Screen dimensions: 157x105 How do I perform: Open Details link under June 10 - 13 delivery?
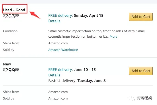(x=54, y=75)
